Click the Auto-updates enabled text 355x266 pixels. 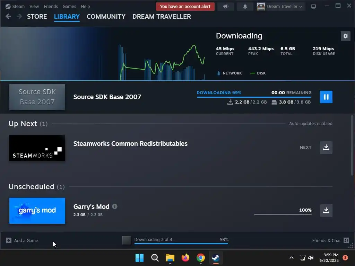click(311, 124)
